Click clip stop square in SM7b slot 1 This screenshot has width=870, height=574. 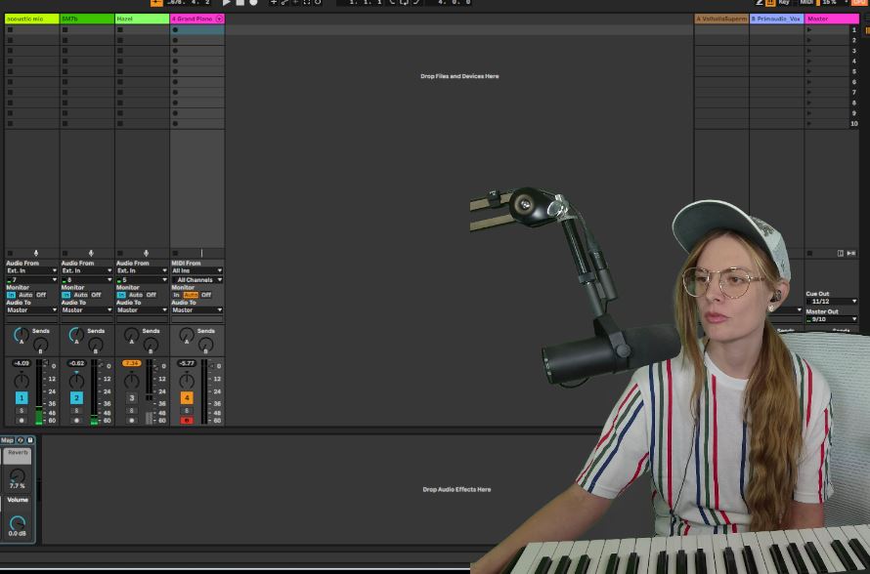[x=65, y=30]
